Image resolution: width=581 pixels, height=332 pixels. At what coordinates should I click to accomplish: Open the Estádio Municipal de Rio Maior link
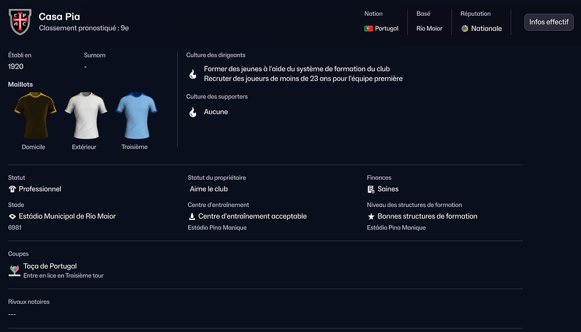[x=67, y=216]
